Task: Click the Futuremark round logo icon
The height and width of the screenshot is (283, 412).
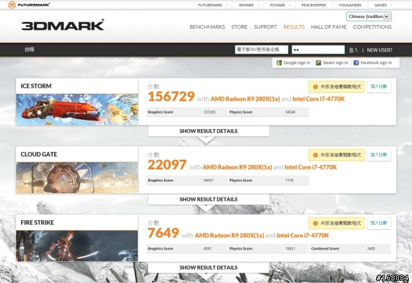Action: [x=12, y=4]
